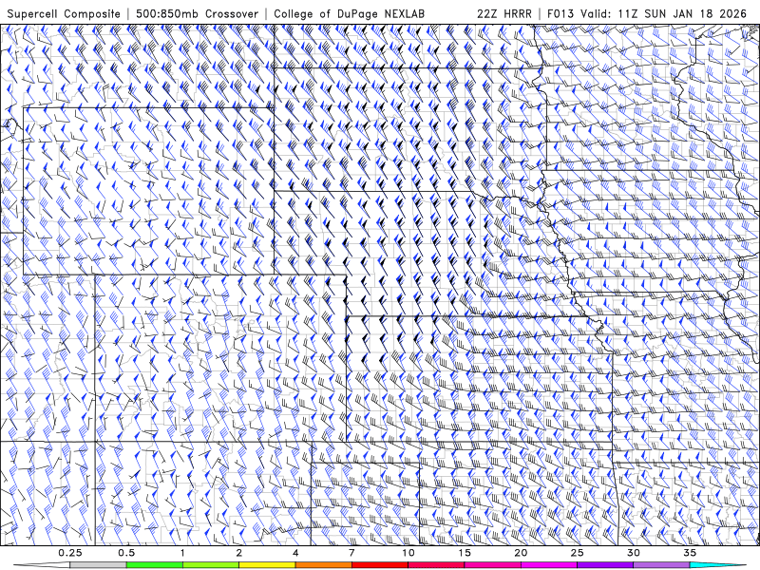Screen dimensions: 760x570
Task: Click the legend value labeled 7
Action: click(351, 553)
